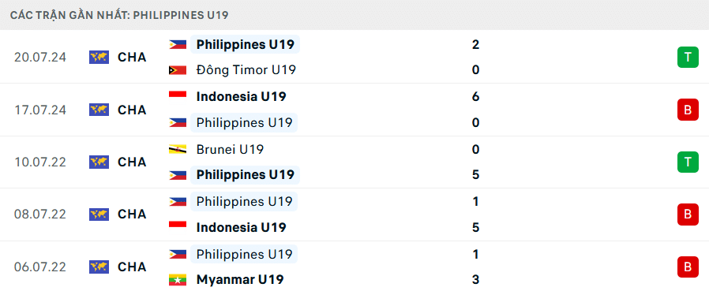Viewport: 709px width, 291px height.
Task: Click the Indonesia flag in the 17.07.24 match
Action: [x=178, y=97]
